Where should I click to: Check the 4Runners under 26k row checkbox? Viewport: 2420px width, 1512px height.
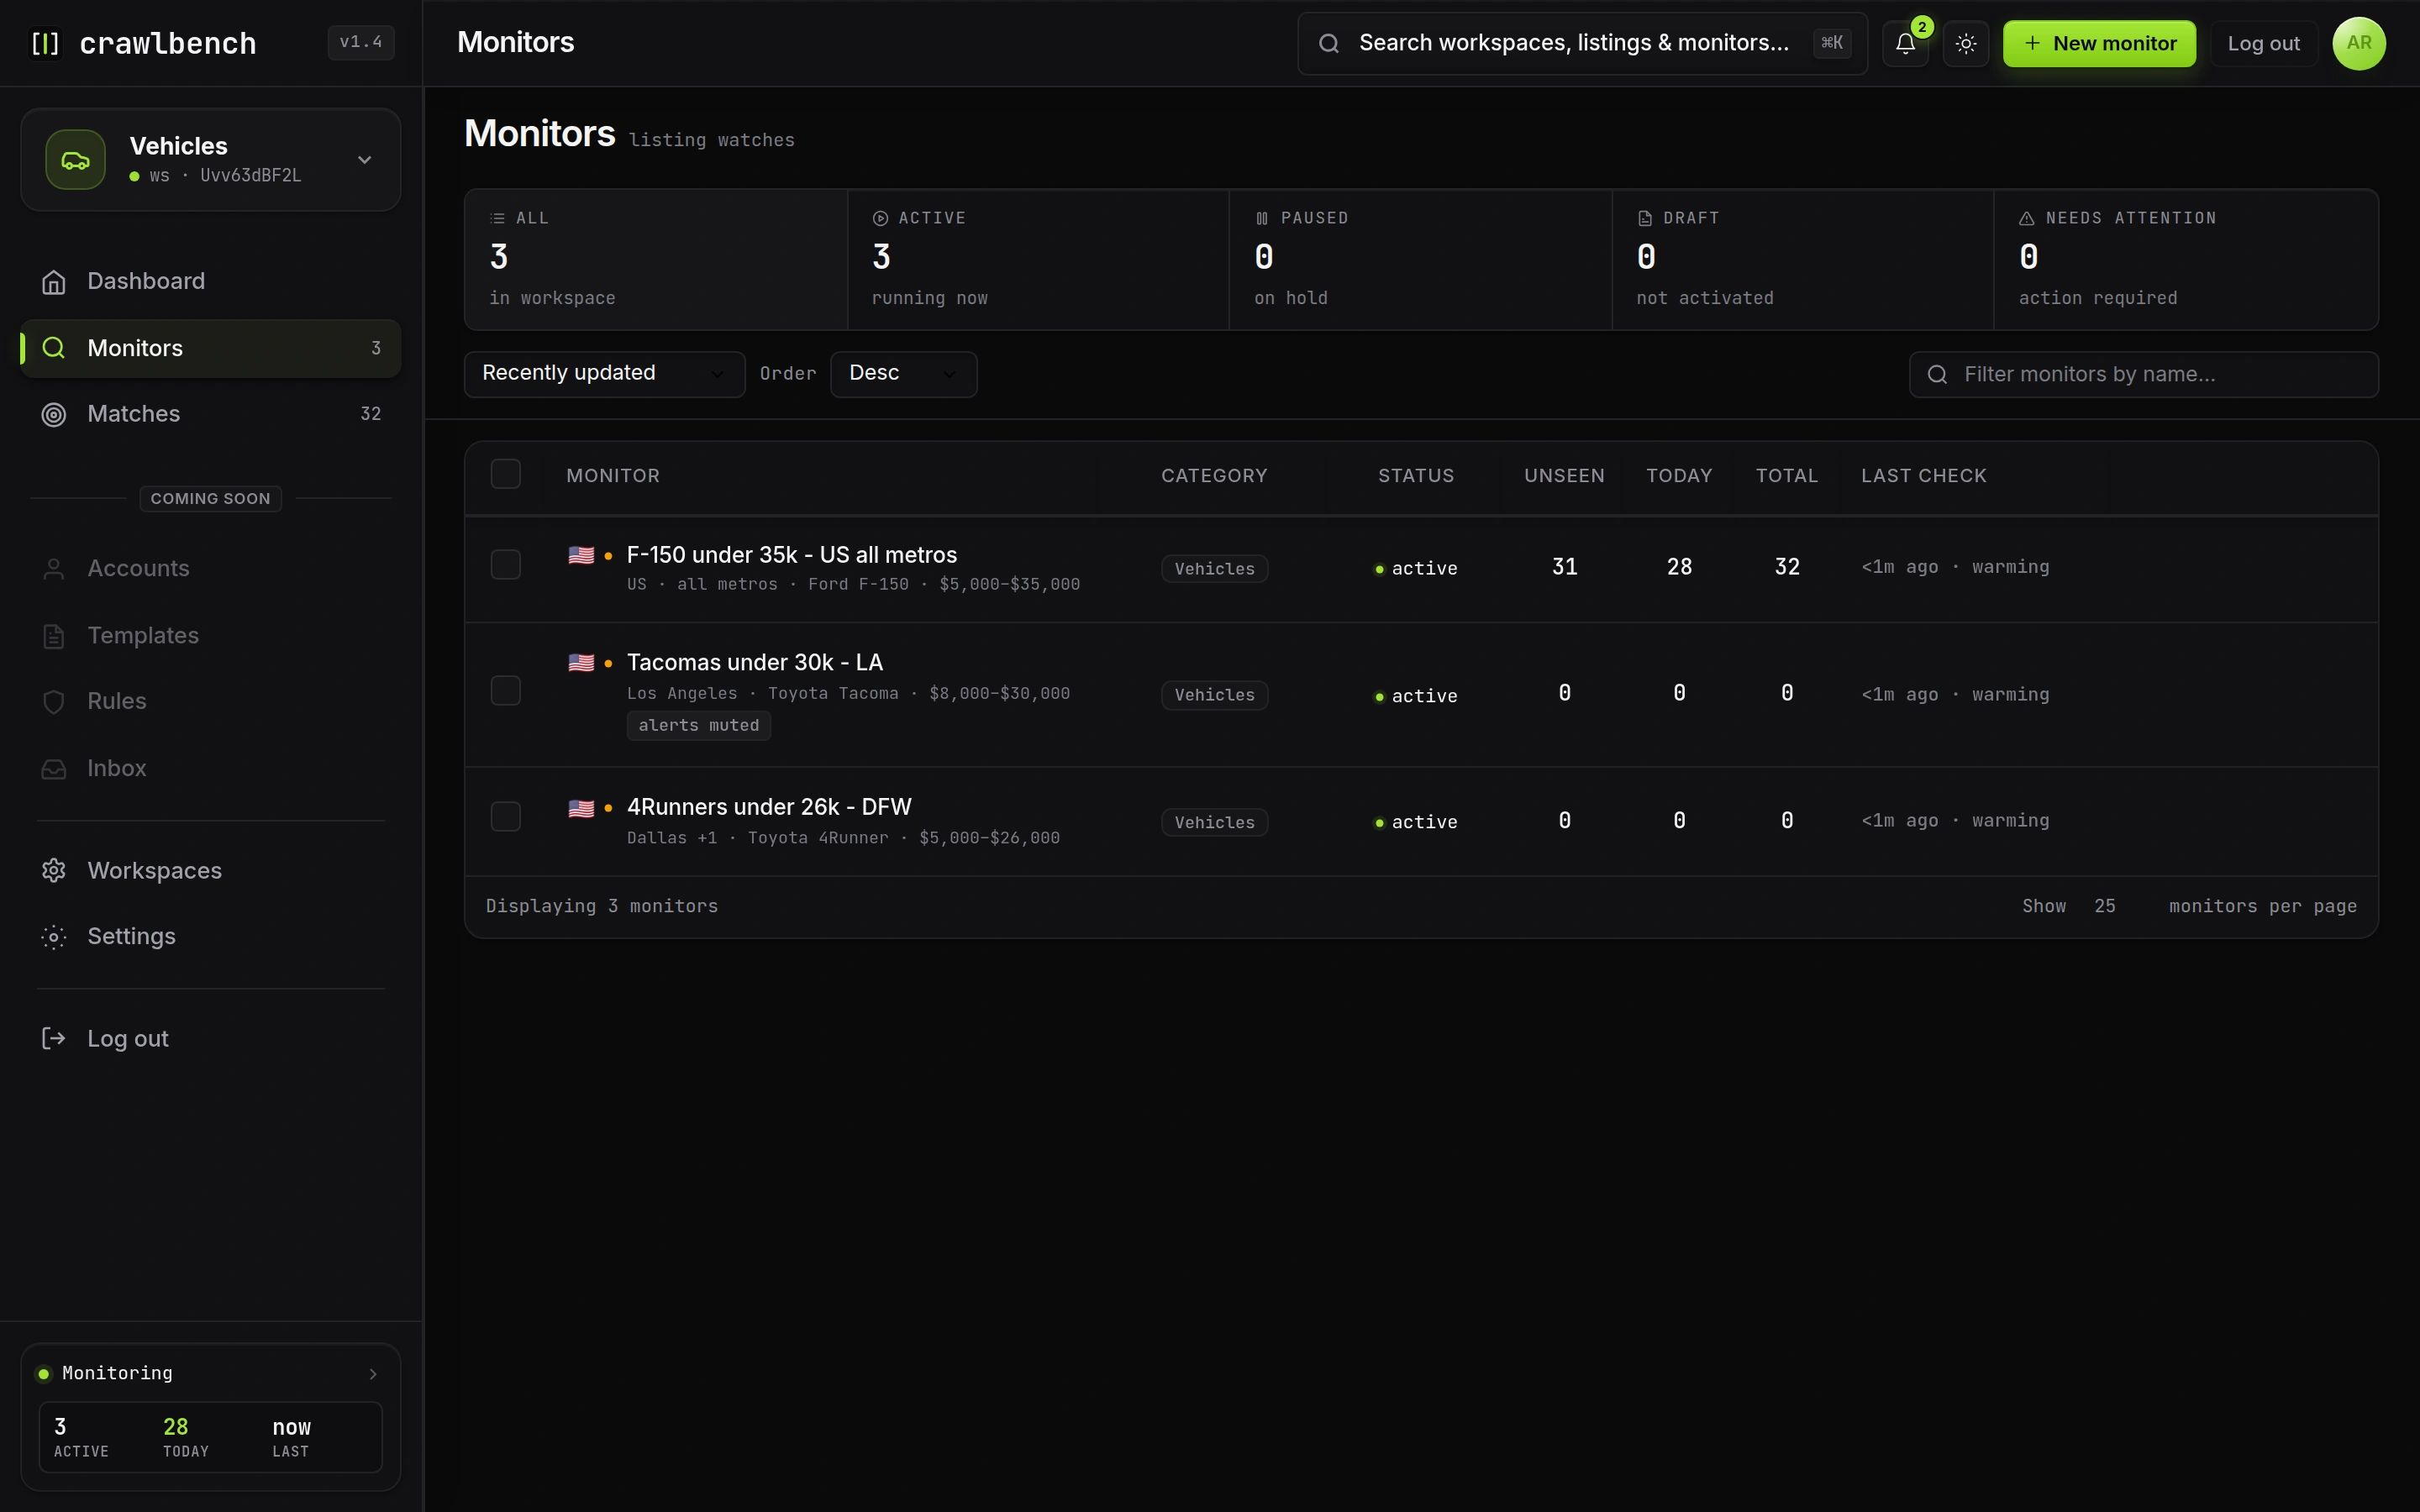(x=506, y=817)
